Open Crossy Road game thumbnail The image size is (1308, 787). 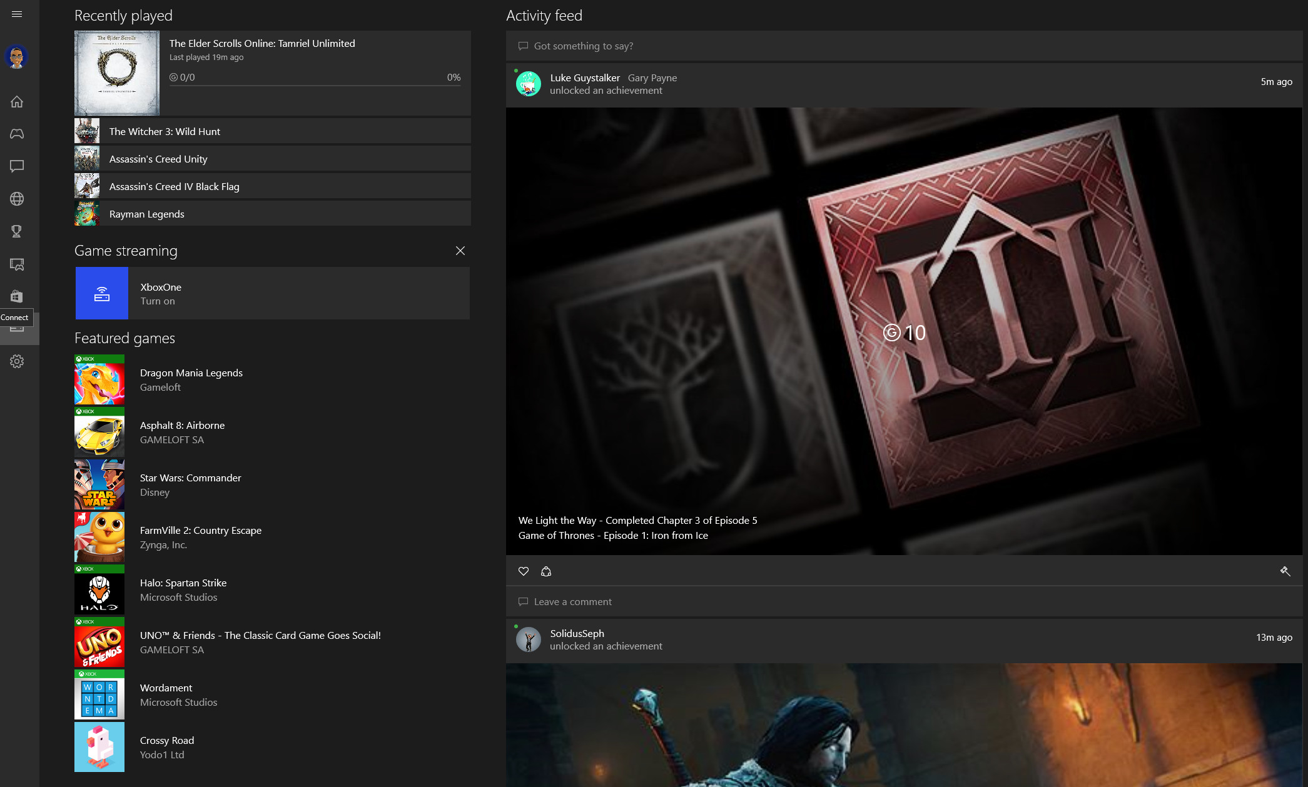tap(99, 747)
